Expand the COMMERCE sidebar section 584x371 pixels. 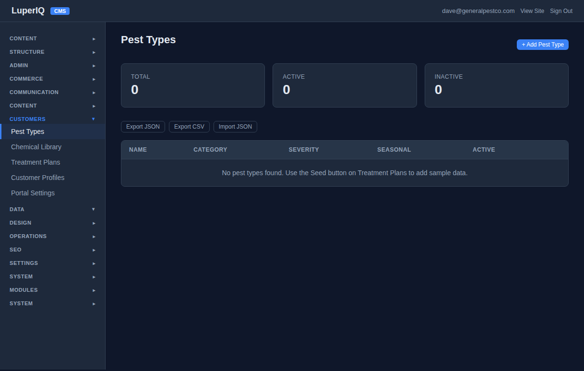click(52, 79)
